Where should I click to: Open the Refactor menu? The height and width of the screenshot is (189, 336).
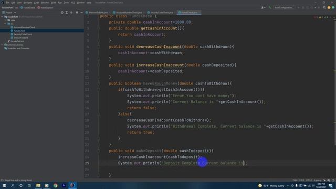point(45,3)
